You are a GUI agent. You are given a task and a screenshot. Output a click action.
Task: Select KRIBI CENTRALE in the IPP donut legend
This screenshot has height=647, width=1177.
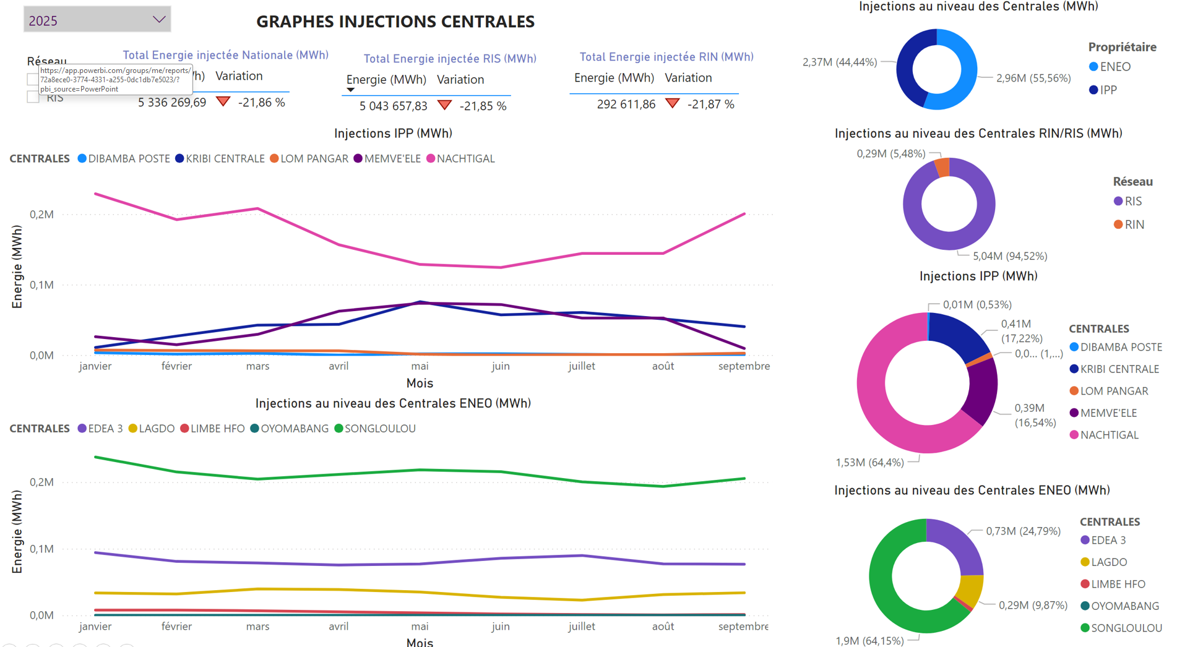point(1119,369)
